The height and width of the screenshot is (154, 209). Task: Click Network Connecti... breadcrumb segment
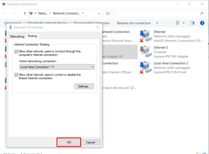pos(66,13)
